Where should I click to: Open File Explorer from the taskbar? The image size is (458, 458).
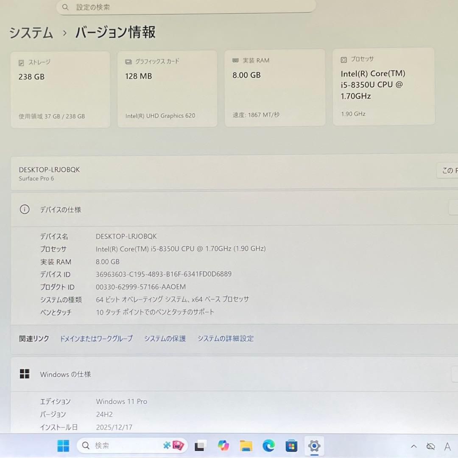click(x=246, y=446)
